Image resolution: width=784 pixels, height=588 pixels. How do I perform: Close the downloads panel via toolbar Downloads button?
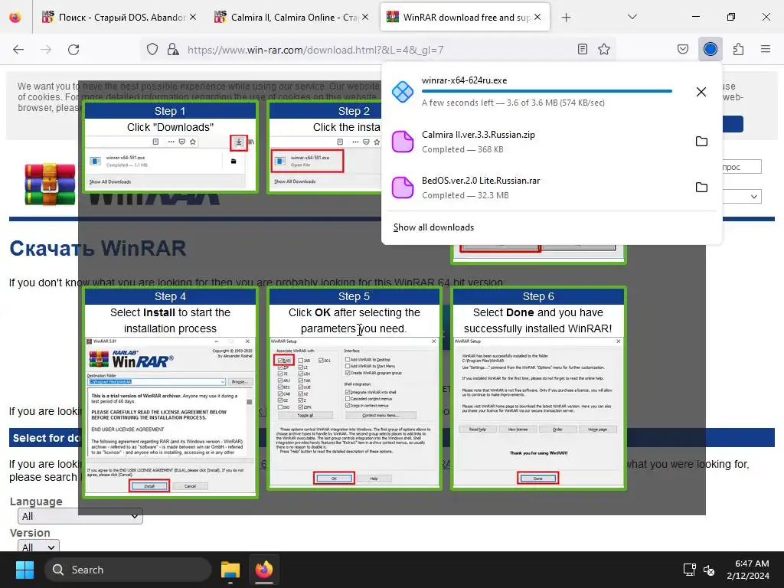click(x=710, y=49)
